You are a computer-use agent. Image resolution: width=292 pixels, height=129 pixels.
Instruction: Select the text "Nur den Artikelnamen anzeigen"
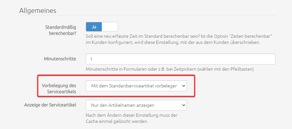click(x=123, y=105)
